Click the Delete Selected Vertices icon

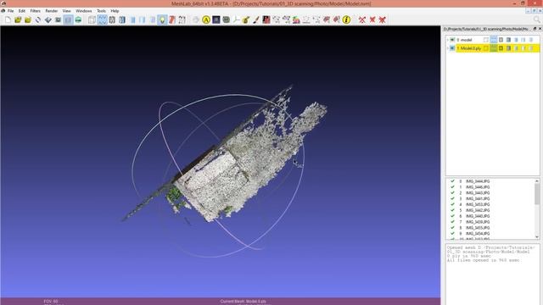tap(362, 20)
